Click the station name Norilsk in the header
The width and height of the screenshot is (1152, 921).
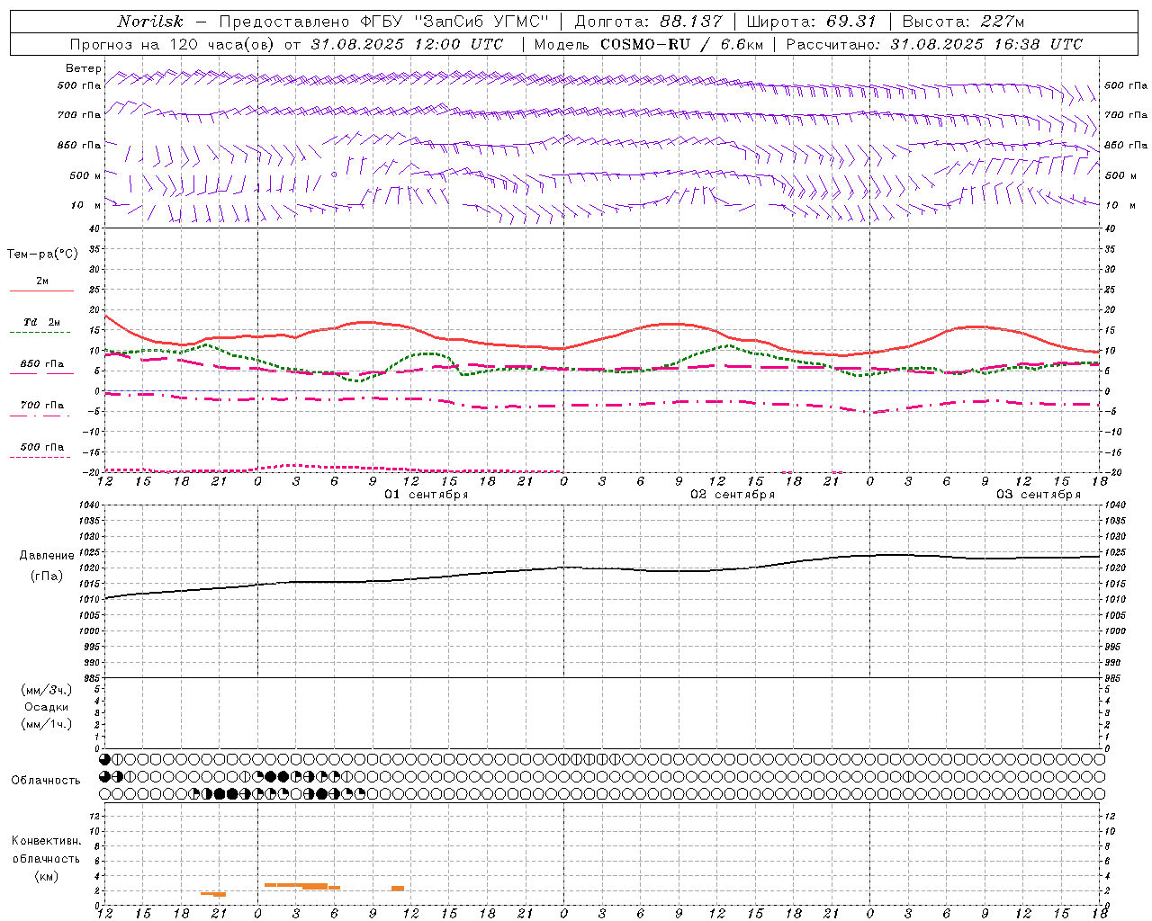(150, 22)
